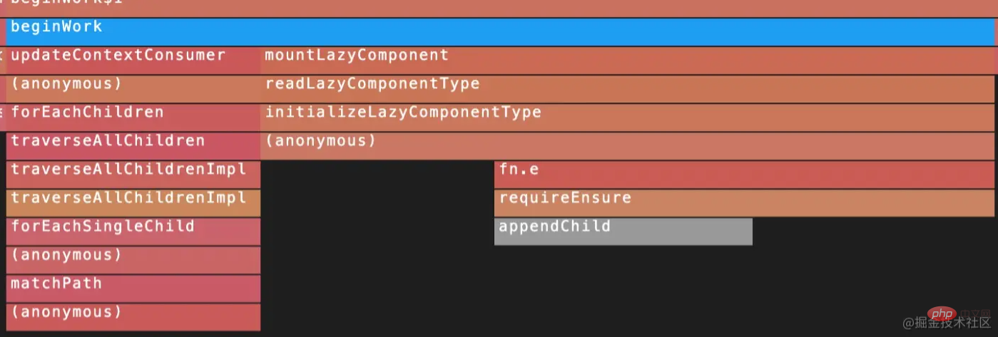
Task: Click the mountLazyComponent call frame
Action: click(x=628, y=60)
